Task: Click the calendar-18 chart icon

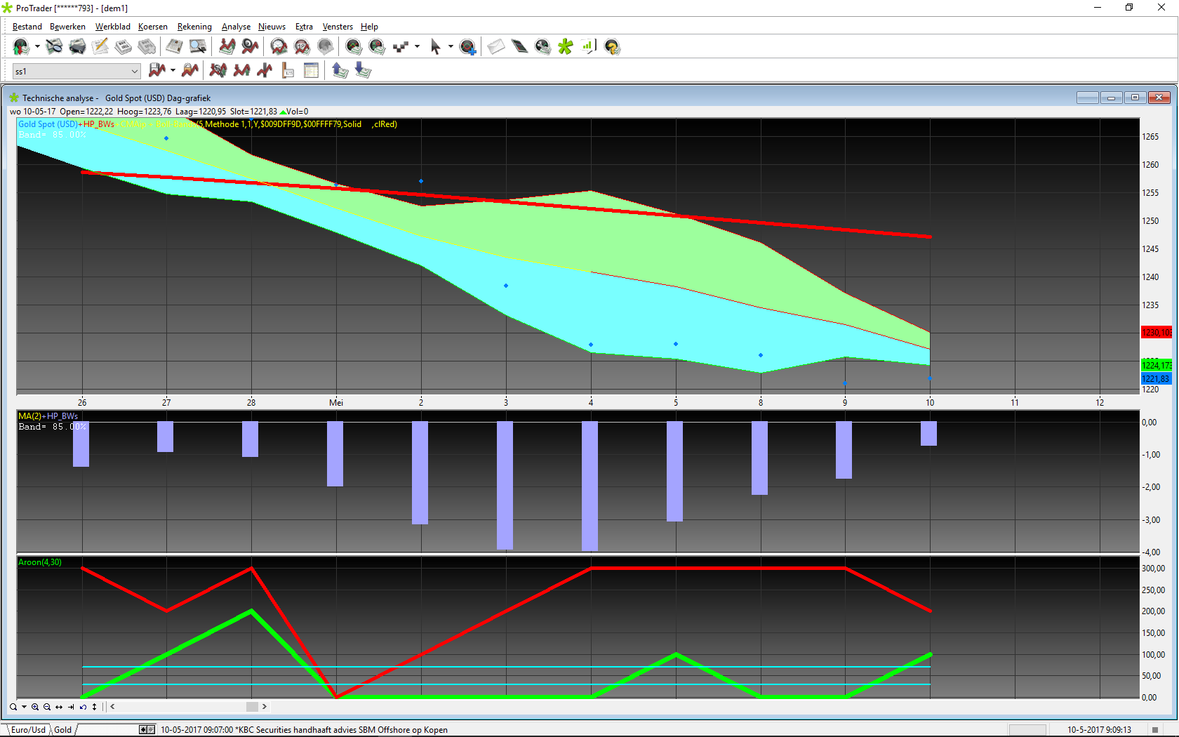Action: [x=302, y=47]
